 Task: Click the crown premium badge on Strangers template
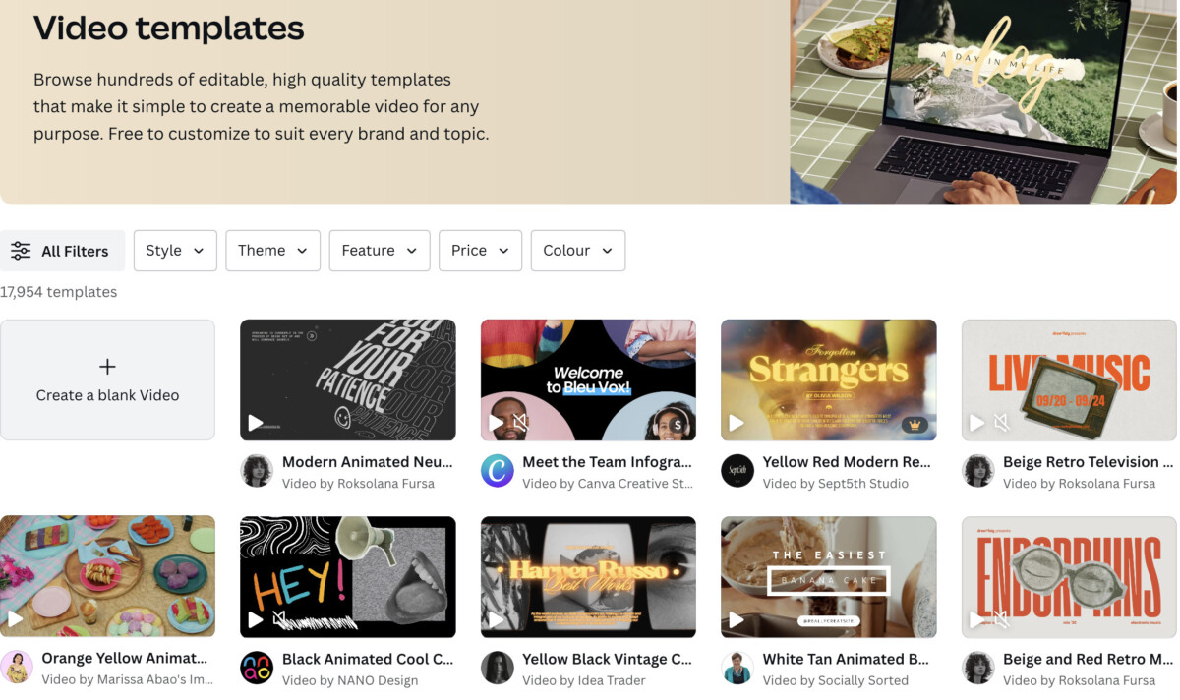point(914,425)
